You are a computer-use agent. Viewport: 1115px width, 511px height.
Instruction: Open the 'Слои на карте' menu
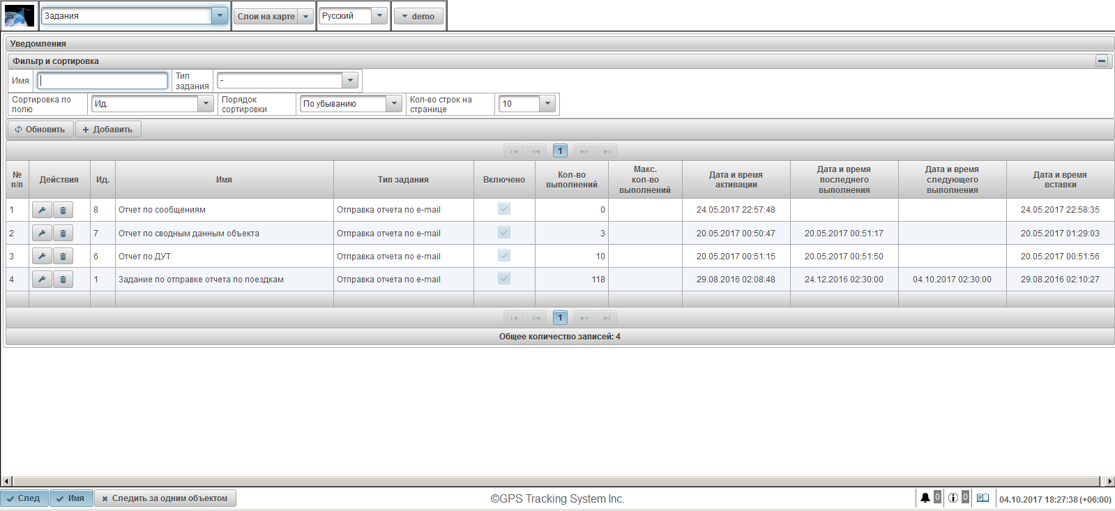pos(273,16)
